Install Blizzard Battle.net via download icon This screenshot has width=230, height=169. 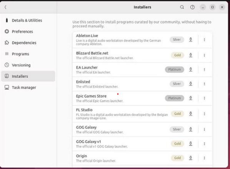click(x=190, y=55)
